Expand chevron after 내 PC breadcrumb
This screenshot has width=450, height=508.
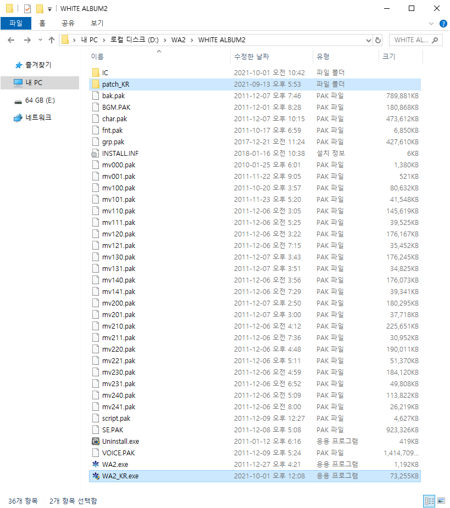104,40
